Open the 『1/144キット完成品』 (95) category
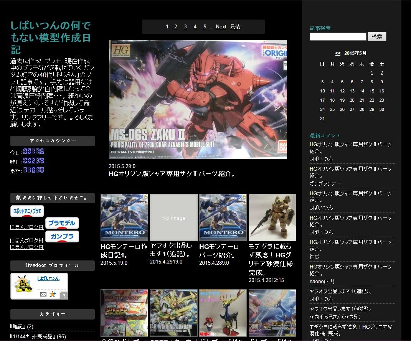 pyautogui.click(x=38, y=336)
